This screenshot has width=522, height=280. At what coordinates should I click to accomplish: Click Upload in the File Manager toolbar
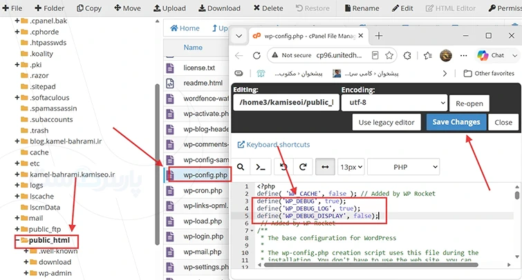[x=169, y=8]
